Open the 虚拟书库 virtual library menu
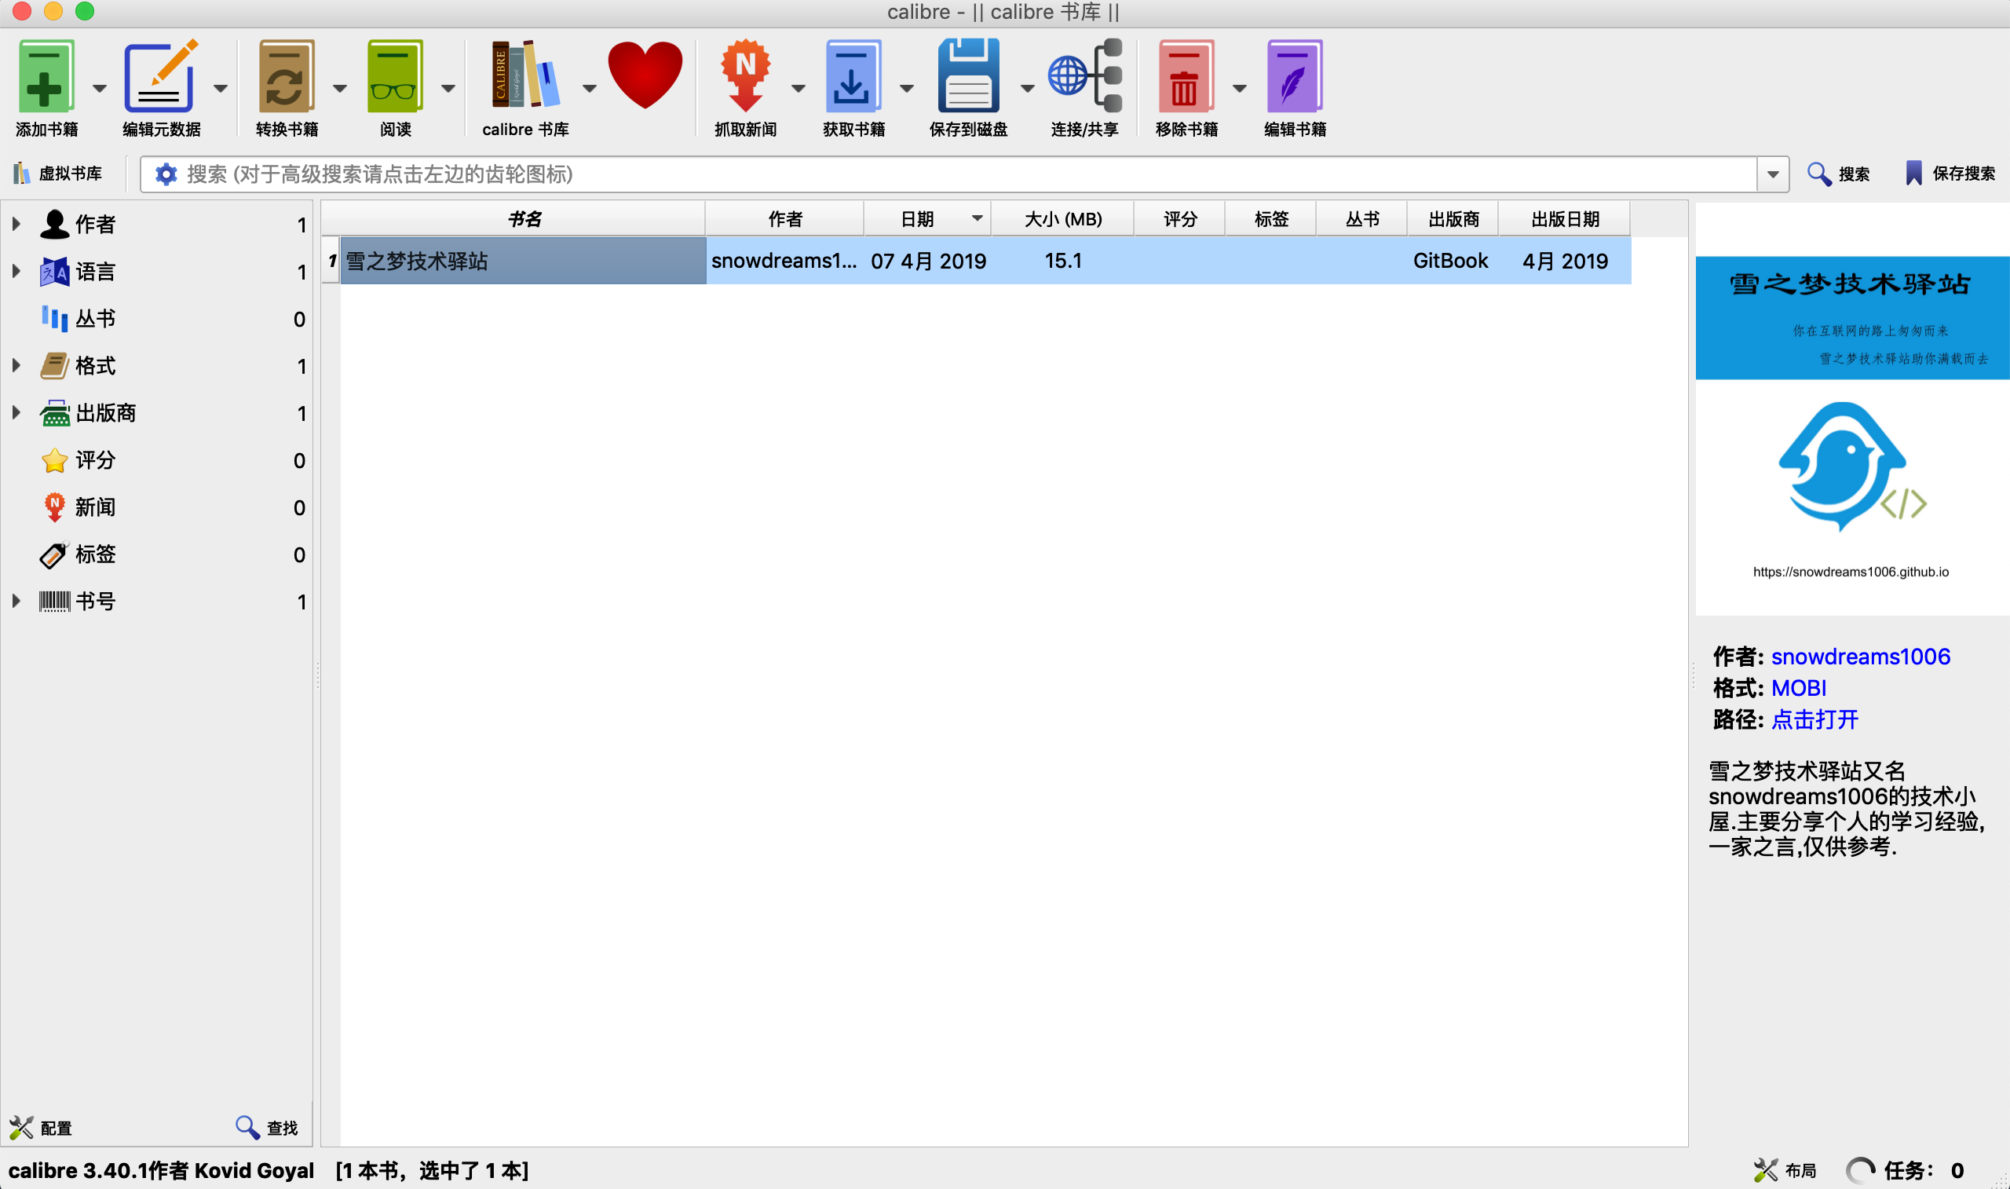The height and width of the screenshot is (1189, 2010). pyautogui.click(x=60, y=173)
